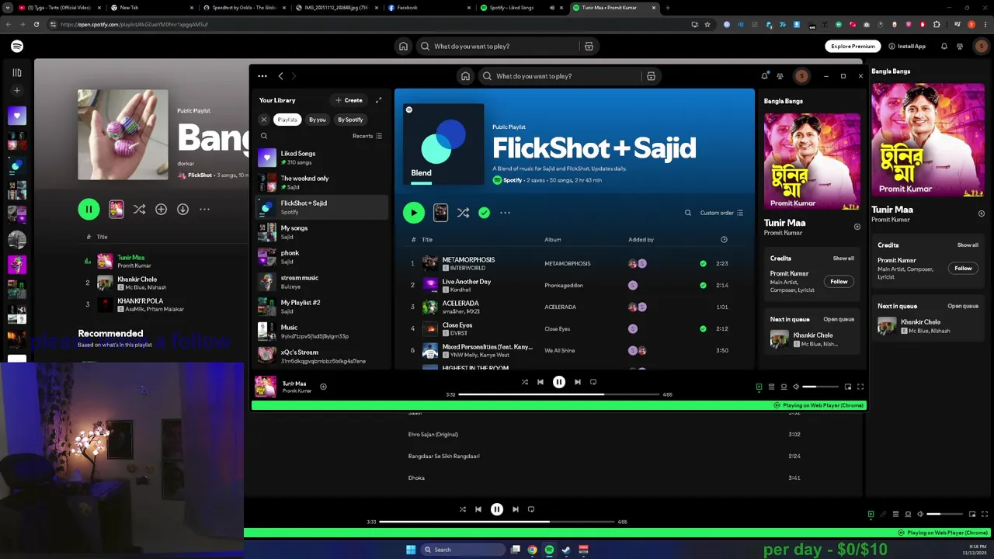The width and height of the screenshot is (994, 559).
Task: Open miniplayer from desktop app player bar
Action: 848,387
